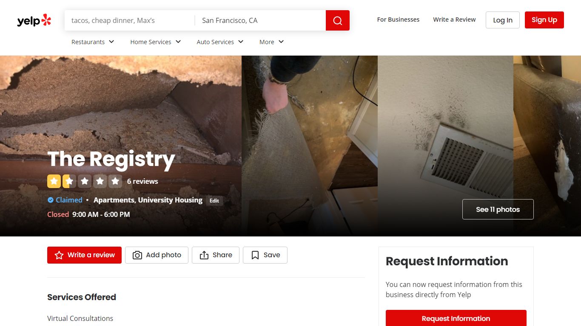Expand the Restaurants dropdown menu
The width and height of the screenshot is (581, 326).
click(93, 42)
